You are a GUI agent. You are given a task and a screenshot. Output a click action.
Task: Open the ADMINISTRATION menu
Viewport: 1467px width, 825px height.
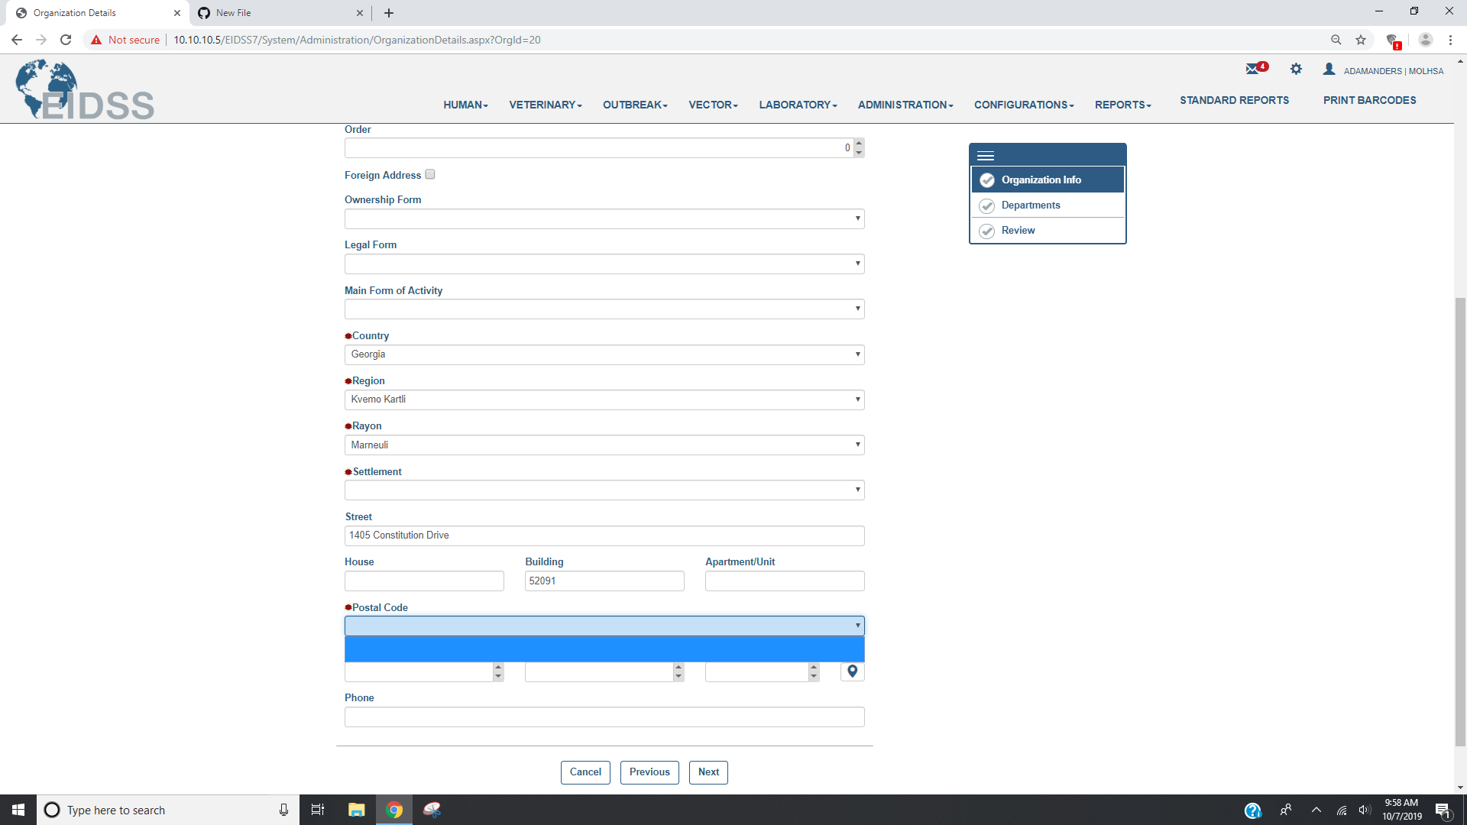[x=905, y=105]
